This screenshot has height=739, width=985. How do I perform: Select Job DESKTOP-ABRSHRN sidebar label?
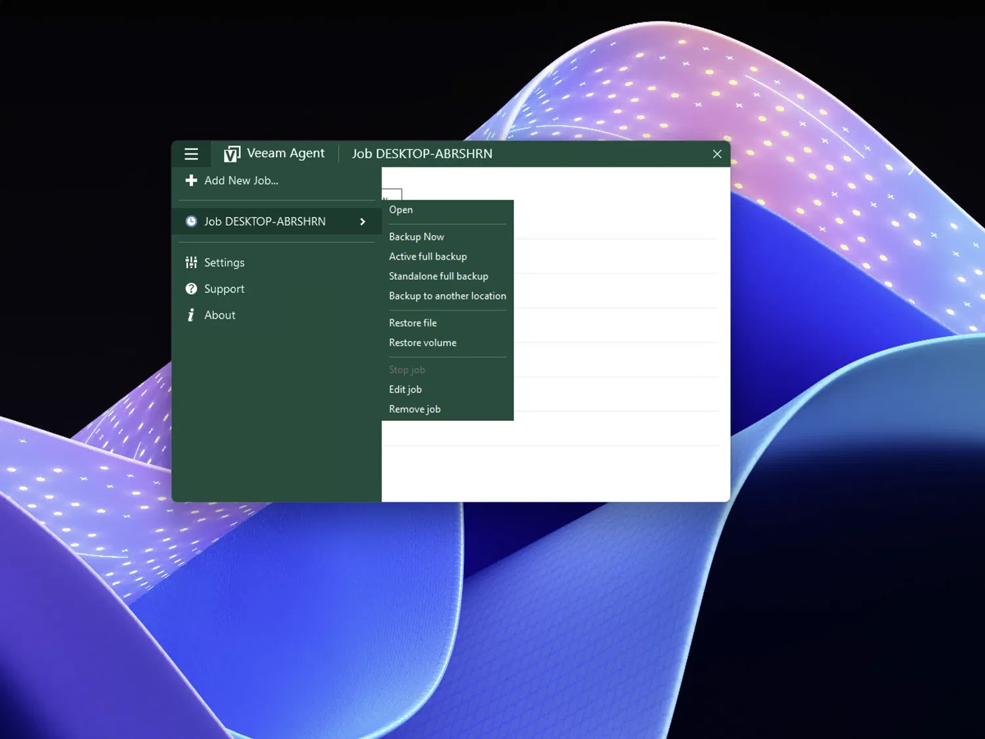tap(265, 221)
